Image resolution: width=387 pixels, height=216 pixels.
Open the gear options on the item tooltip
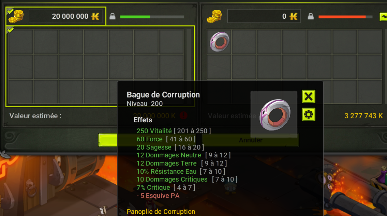(309, 114)
